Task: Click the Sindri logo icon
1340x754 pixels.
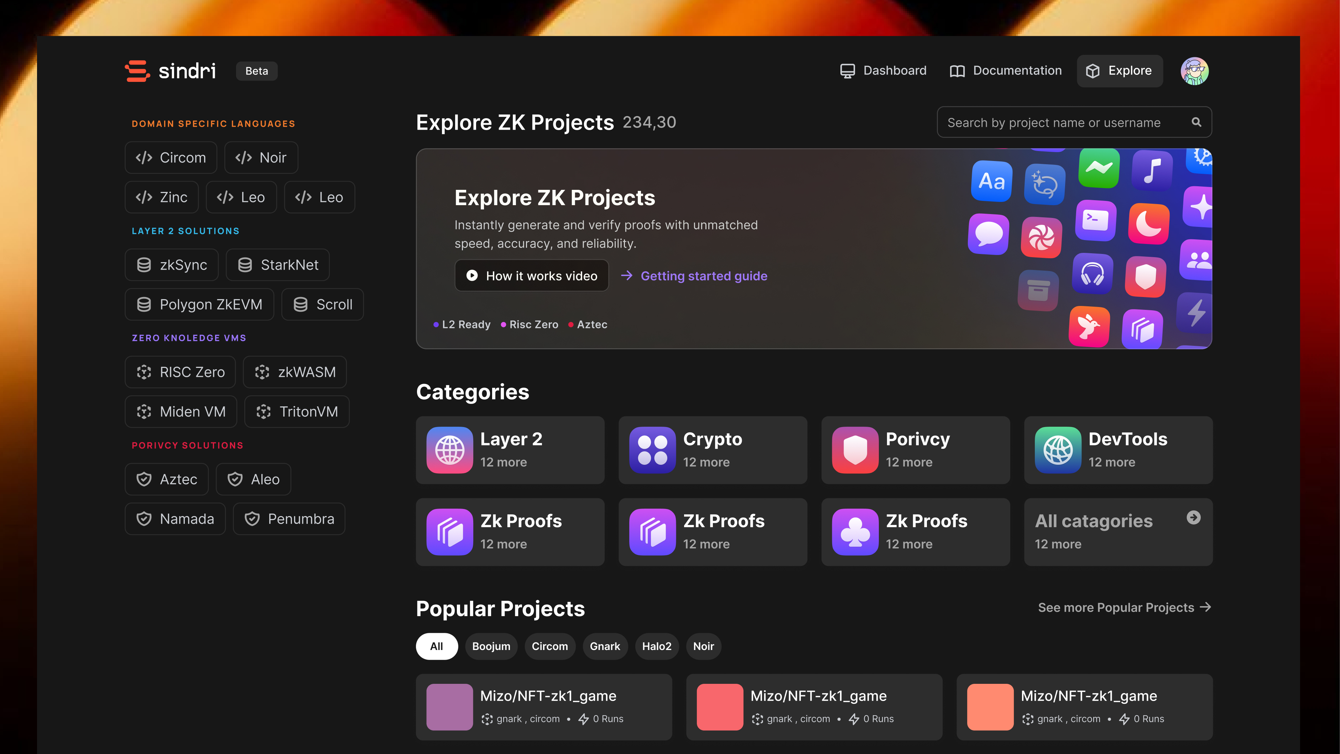Action: pyautogui.click(x=137, y=71)
